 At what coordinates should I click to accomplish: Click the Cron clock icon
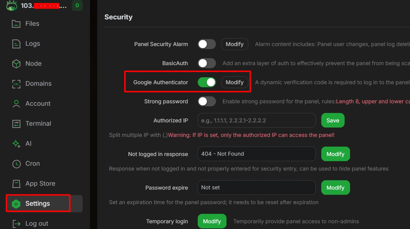[16, 164]
